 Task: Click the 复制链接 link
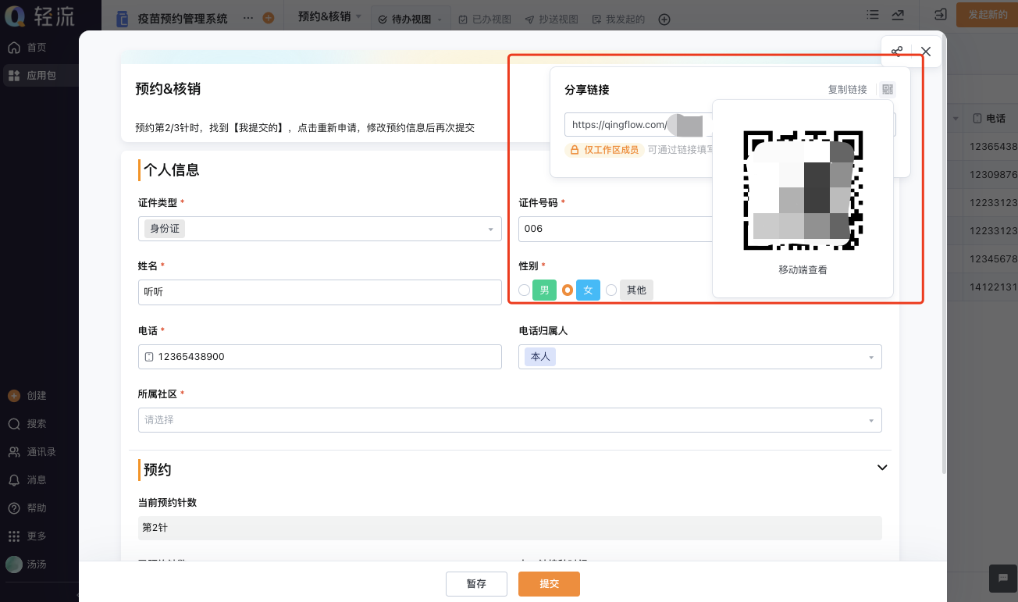click(847, 90)
